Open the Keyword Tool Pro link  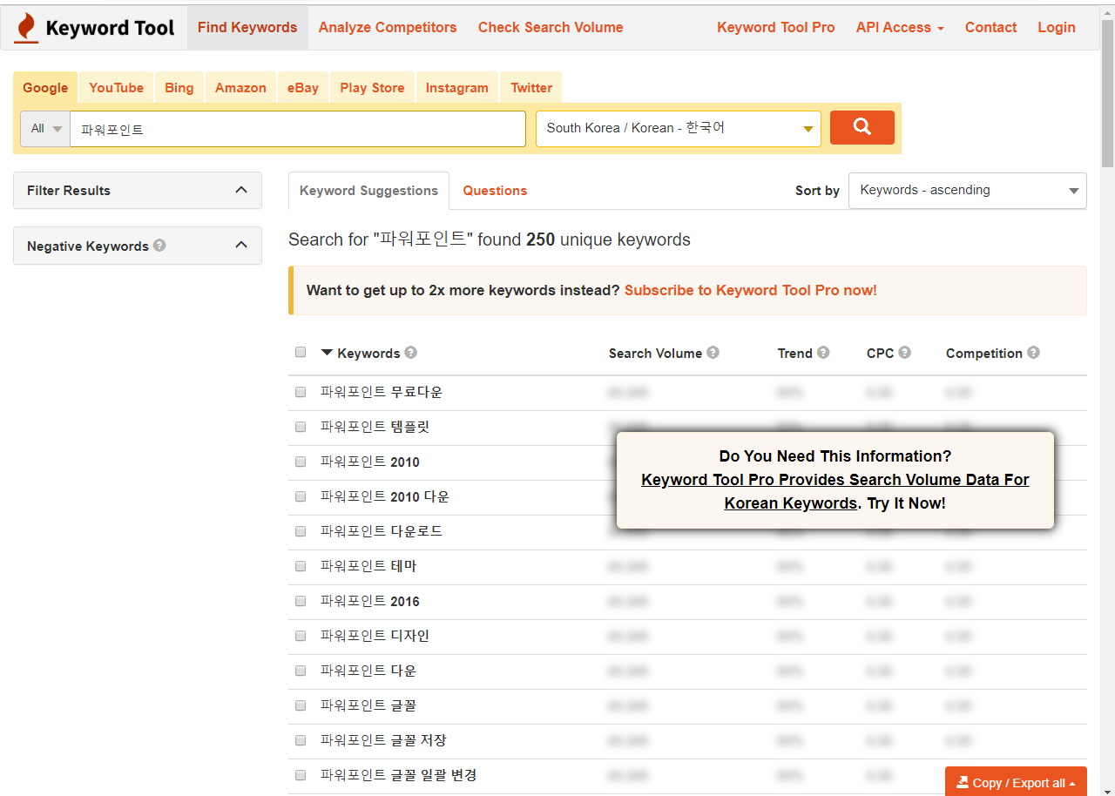point(776,28)
